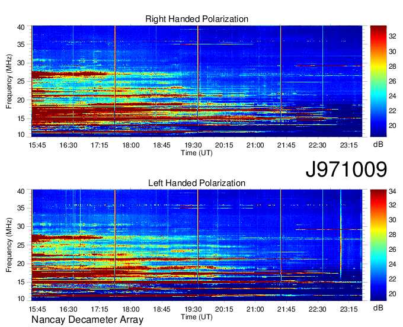Screen dimensions: 403x327
Task: Click the 34 dB value on lower colorbar
Action: [x=392, y=191]
